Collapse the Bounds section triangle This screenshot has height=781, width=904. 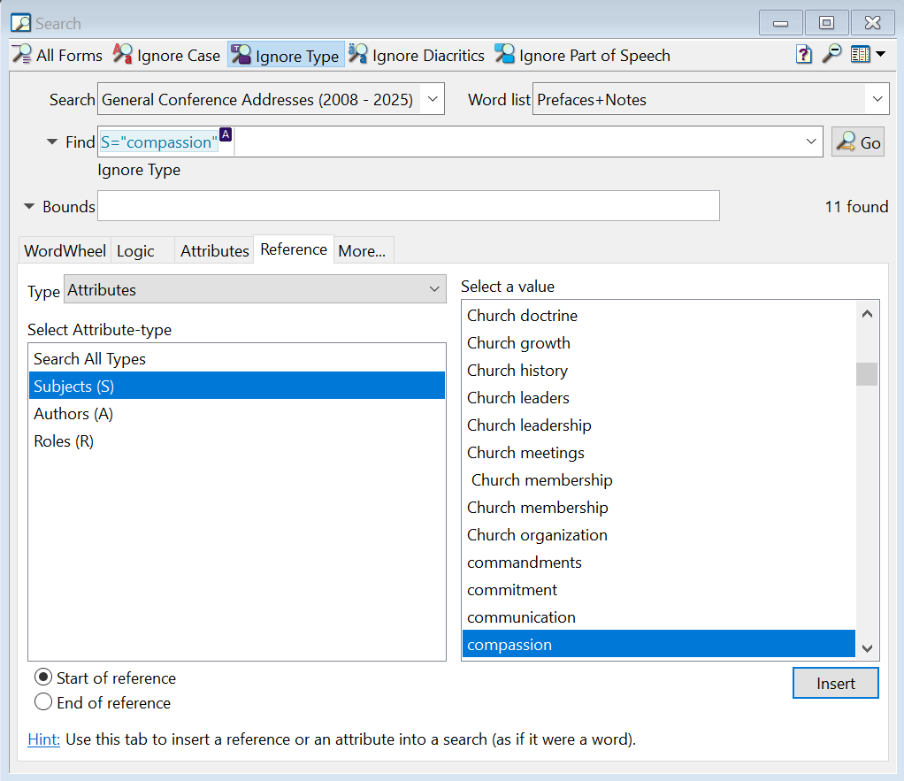[x=30, y=206]
